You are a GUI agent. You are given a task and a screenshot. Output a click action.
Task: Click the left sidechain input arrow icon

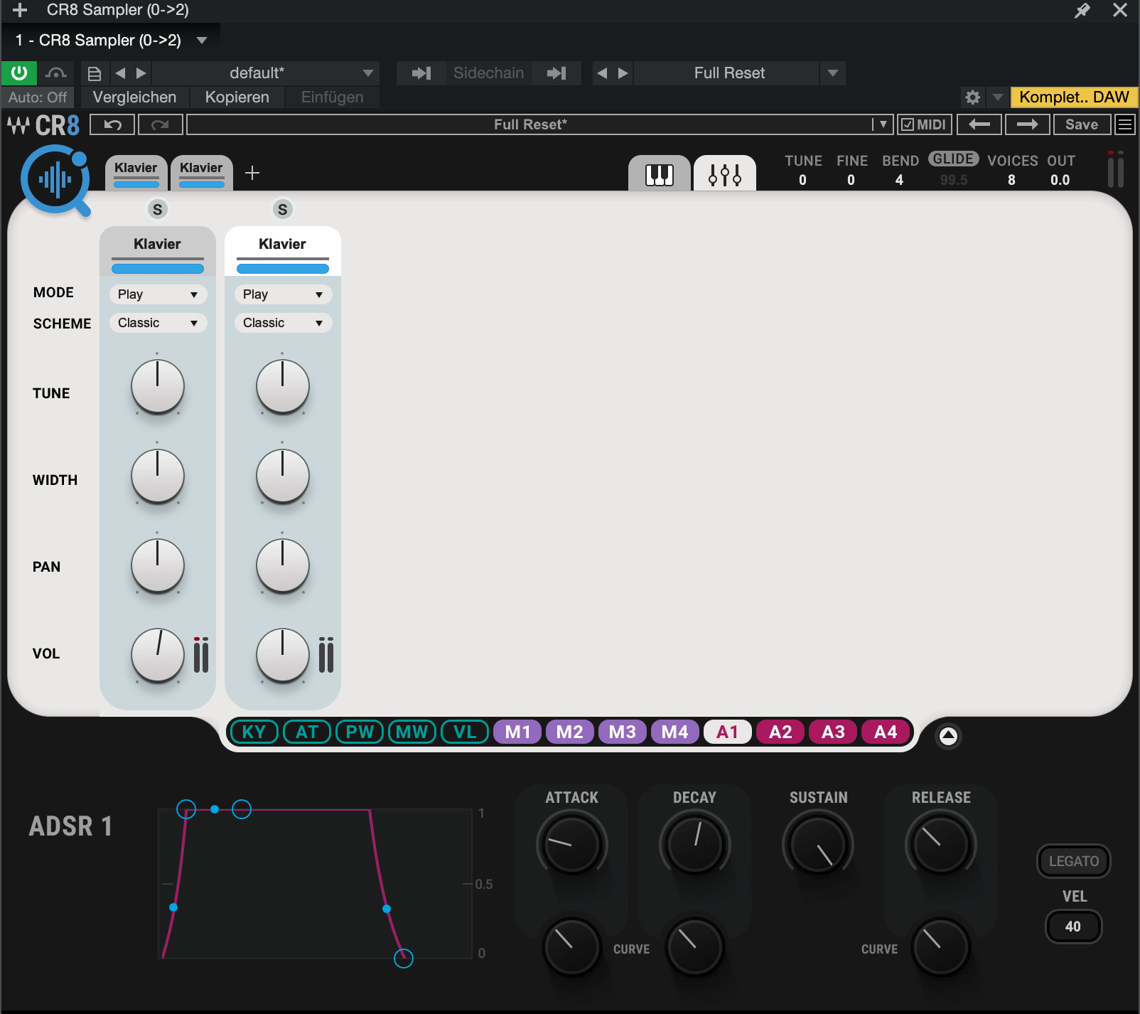pyautogui.click(x=421, y=73)
